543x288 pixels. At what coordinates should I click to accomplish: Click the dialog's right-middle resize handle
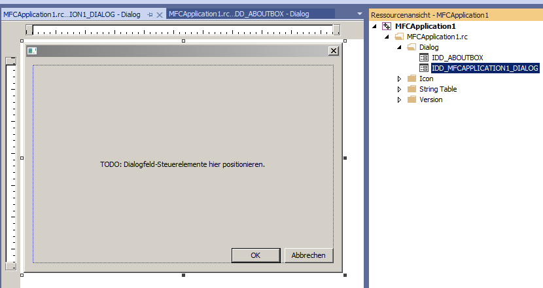click(345, 158)
